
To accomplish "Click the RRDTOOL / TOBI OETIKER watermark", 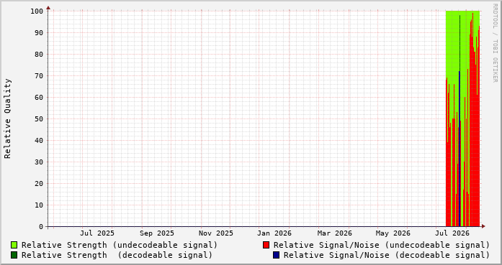I will pyautogui.click(x=495, y=43).
